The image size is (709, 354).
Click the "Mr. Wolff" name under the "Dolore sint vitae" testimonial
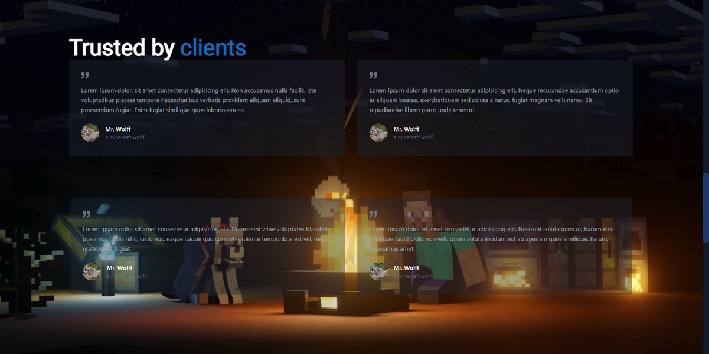click(x=120, y=268)
